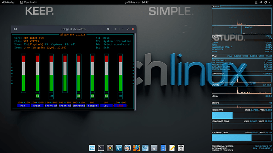Launch the system monitor from the dock

[x=92, y=148]
